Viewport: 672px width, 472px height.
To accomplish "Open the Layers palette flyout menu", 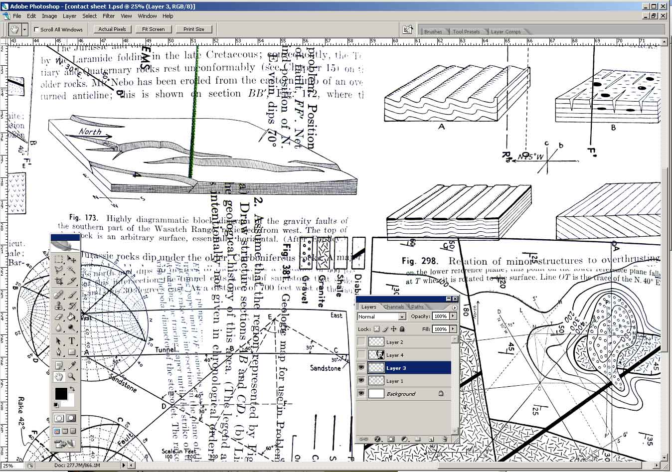I will [x=454, y=307].
